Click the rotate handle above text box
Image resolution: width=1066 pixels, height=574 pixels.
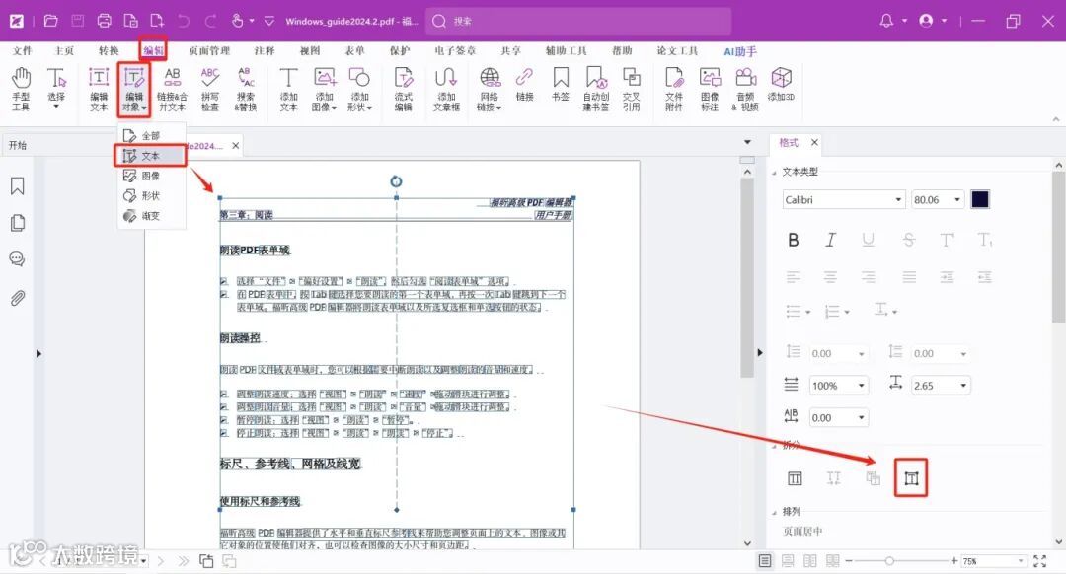click(x=397, y=181)
